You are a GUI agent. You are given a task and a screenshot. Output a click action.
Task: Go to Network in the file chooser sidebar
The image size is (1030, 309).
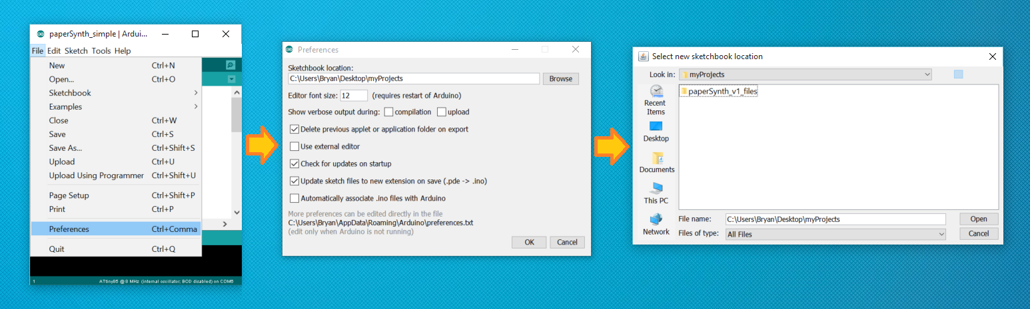point(656,225)
